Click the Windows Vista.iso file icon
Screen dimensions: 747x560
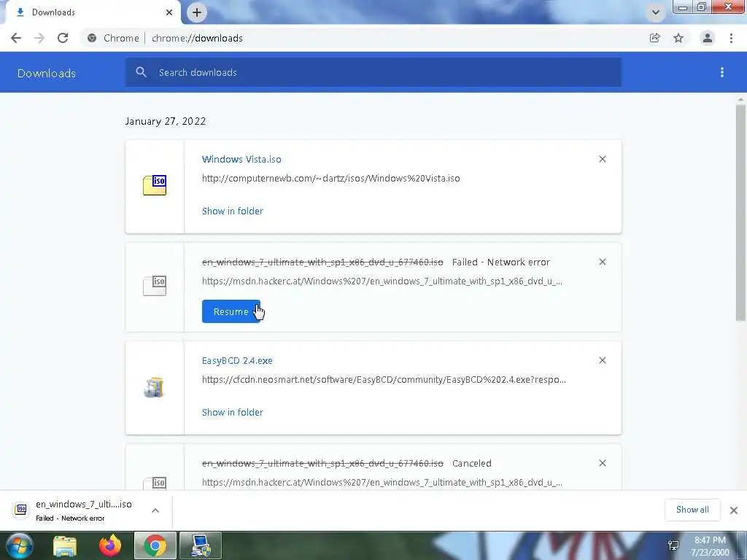[x=155, y=185]
